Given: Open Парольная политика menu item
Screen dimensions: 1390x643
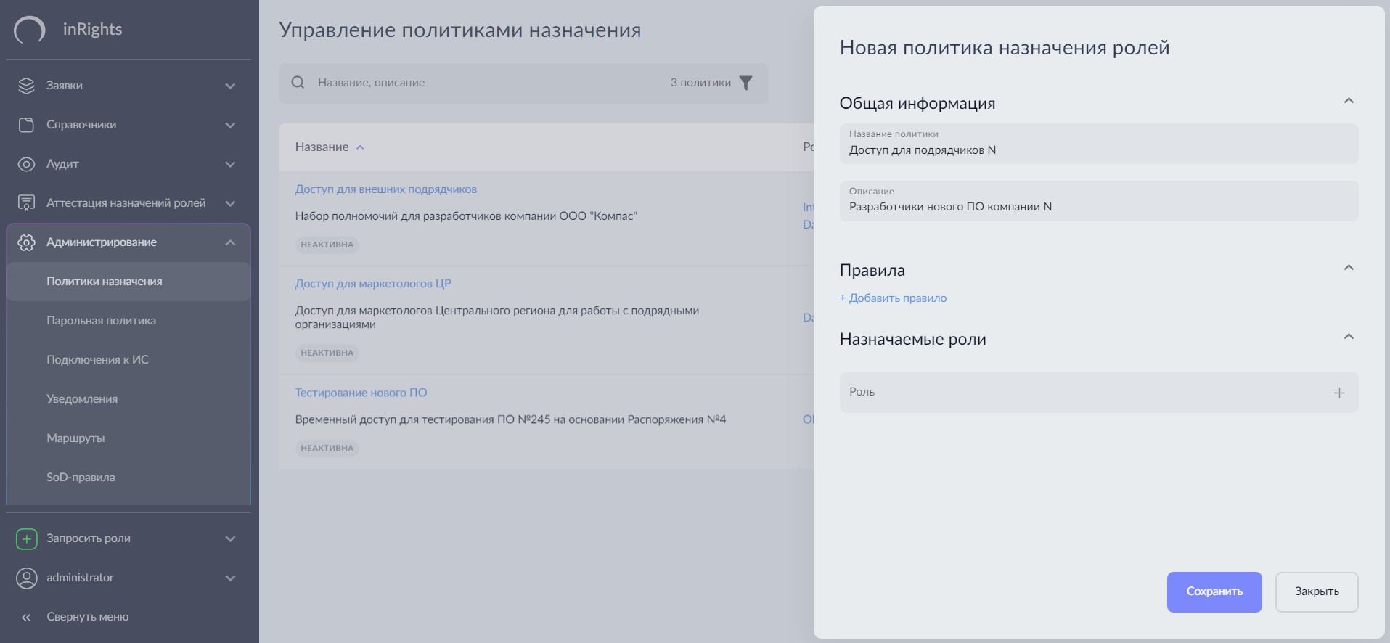Looking at the screenshot, I should (101, 321).
